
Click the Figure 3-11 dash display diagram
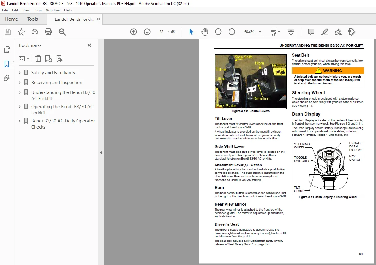(x=328, y=168)
